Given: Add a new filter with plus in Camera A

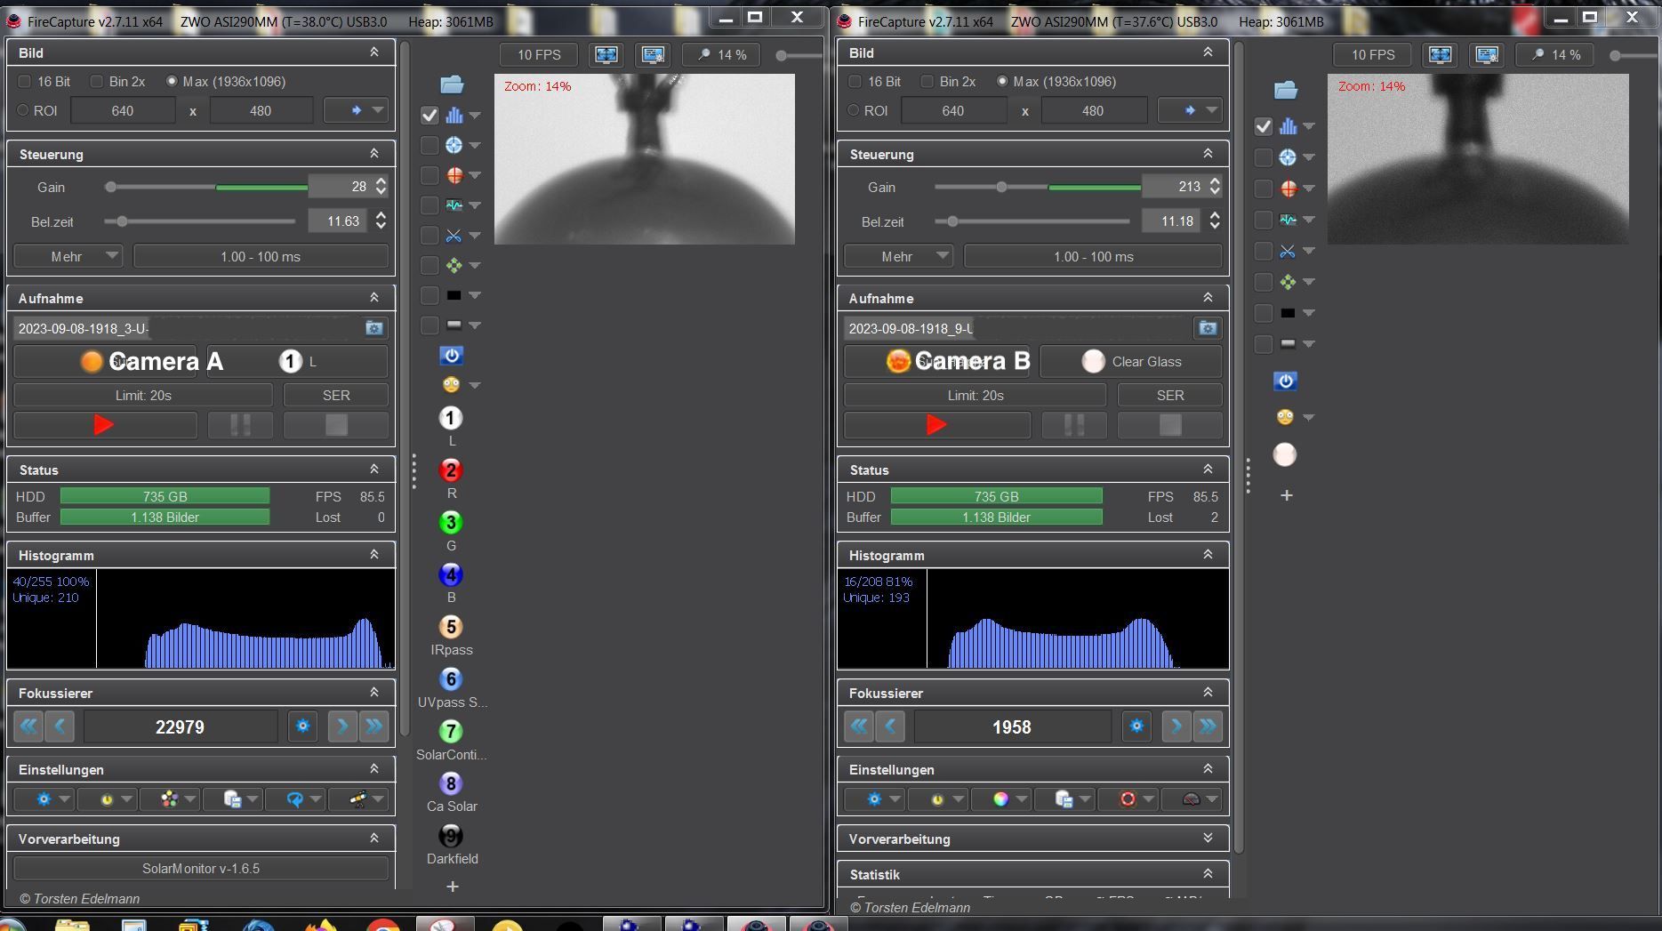Looking at the screenshot, I should point(453,887).
